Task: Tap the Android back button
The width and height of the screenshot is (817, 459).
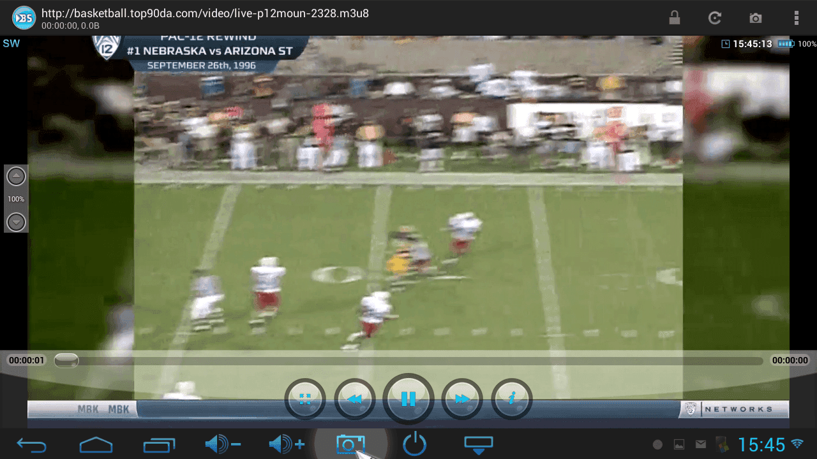Action: 31,444
